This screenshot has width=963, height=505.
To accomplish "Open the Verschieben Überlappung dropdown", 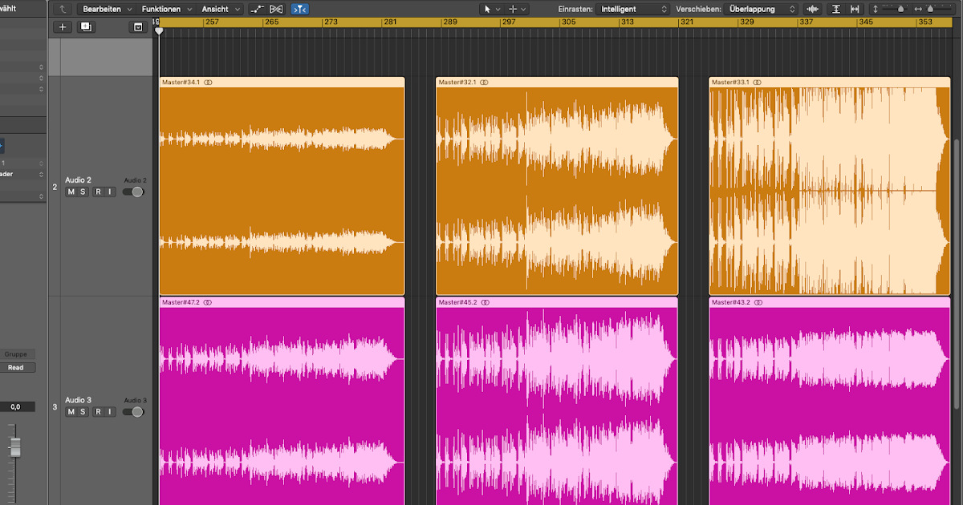I will coord(761,9).
